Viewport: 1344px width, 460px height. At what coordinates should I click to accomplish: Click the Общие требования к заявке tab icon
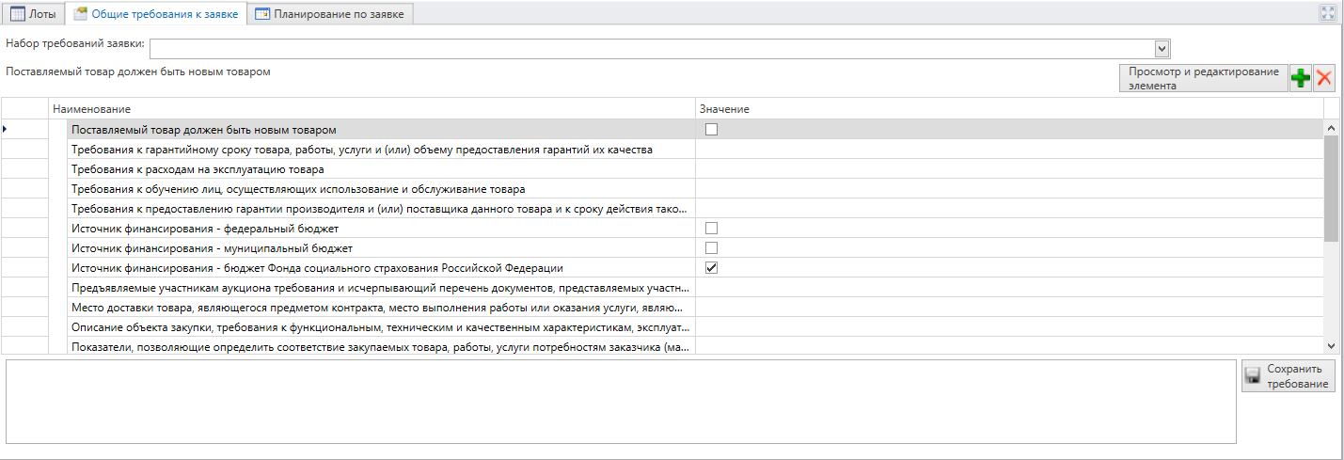click(x=81, y=14)
